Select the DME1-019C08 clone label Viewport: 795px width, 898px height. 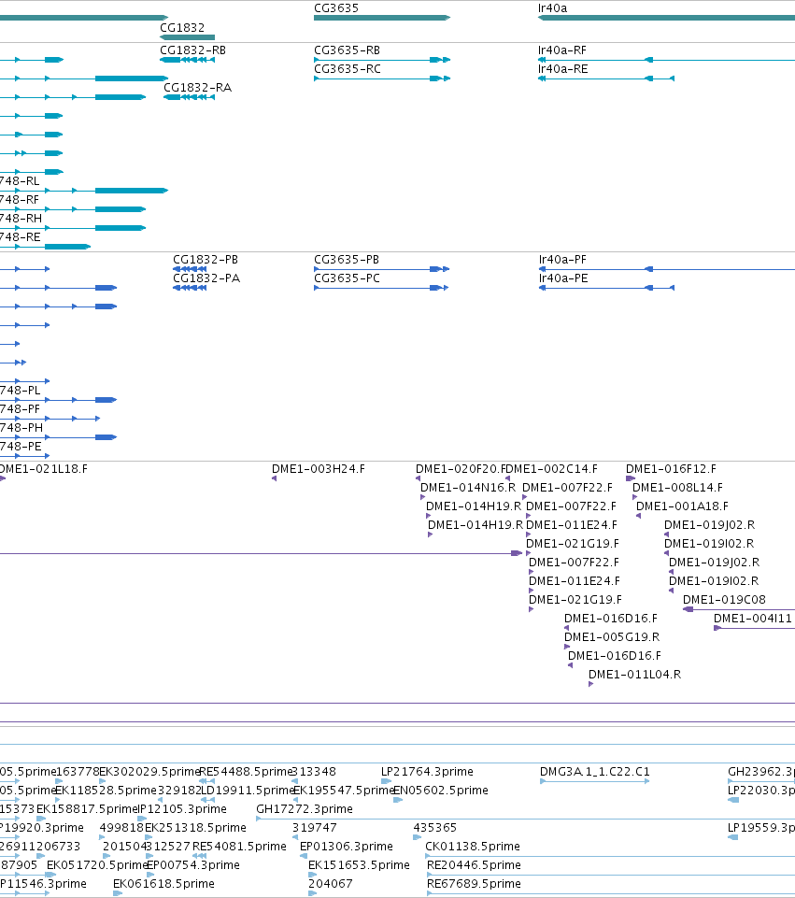tap(724, 600)
